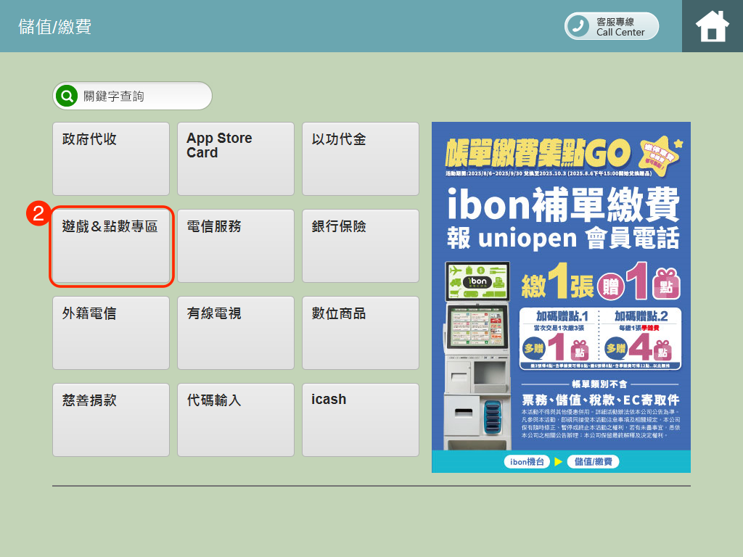Select 銀行保險 tile
Viewport: 743px width, 557px height.
coord(361,246)
